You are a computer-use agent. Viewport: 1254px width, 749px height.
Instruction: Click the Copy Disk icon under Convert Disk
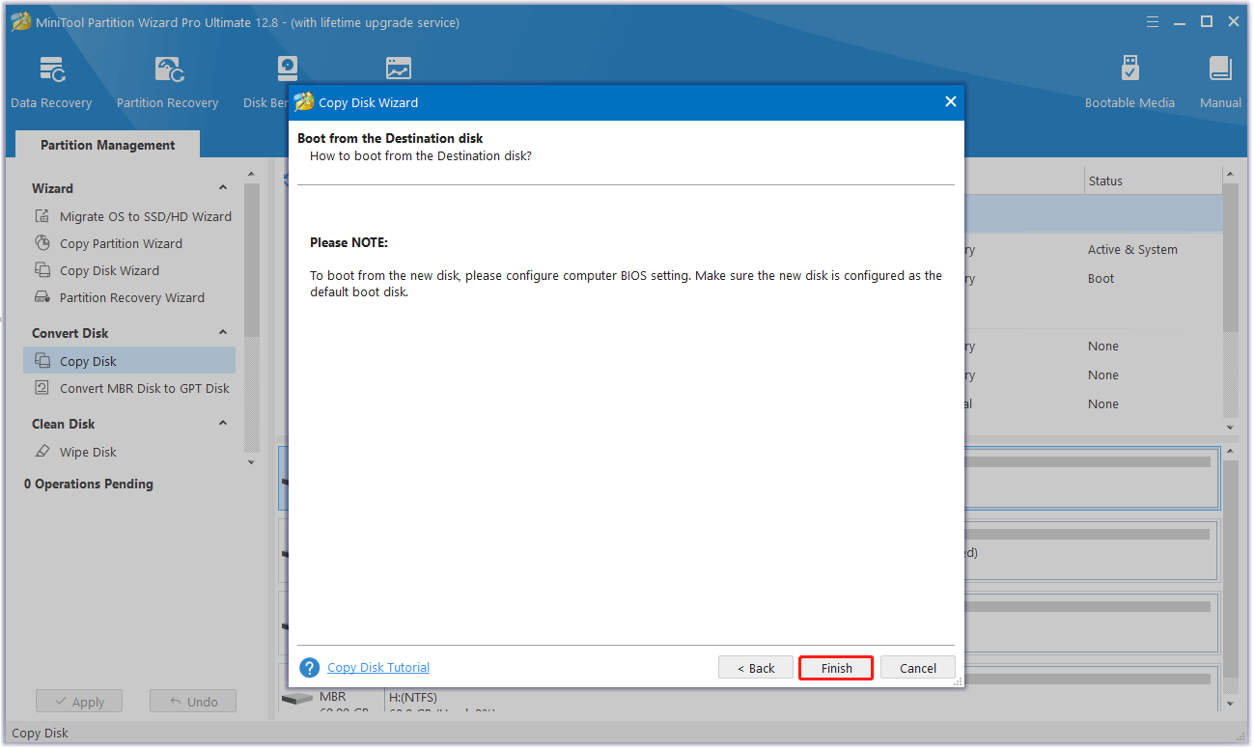pos(42,361)
